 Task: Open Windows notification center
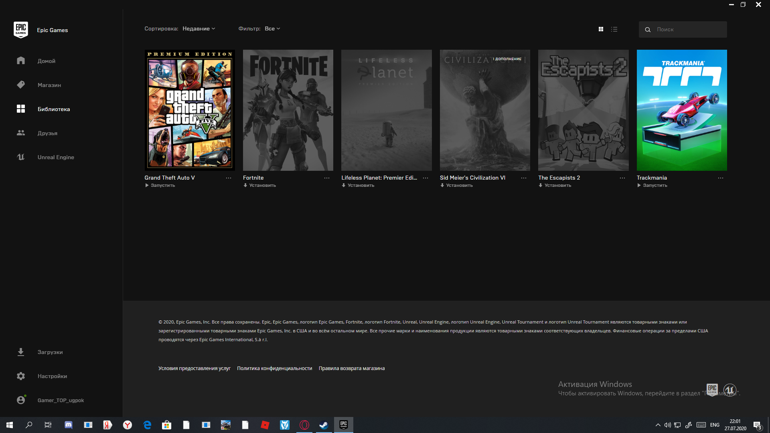tap(758, 425)
